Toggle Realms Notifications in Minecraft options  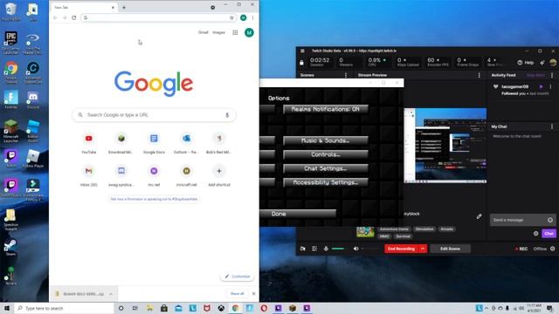pyautogui.click(x=326, y=109)
